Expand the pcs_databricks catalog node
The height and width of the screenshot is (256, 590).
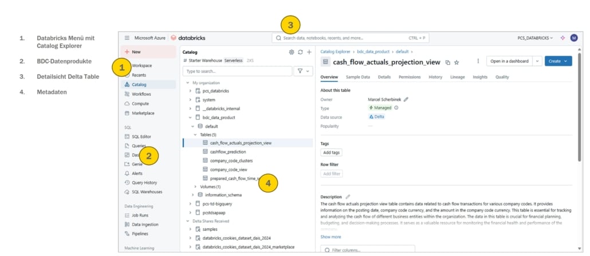[x=190, y=90]
